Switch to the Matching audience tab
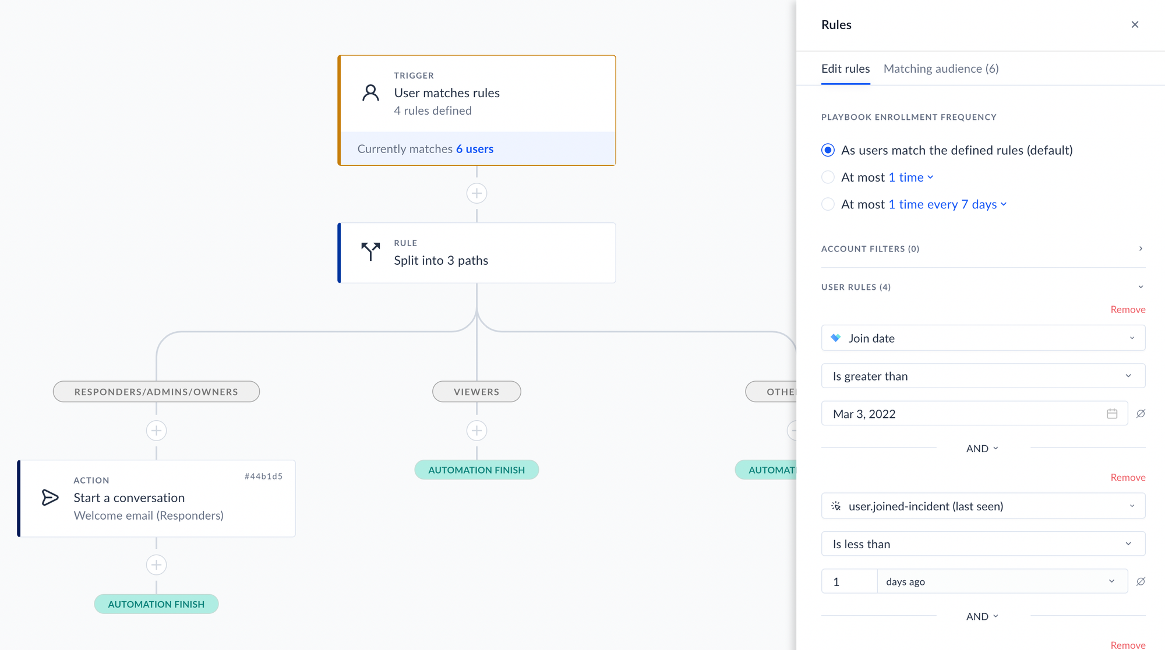1165x650 pixels. (x=941, y=69)
